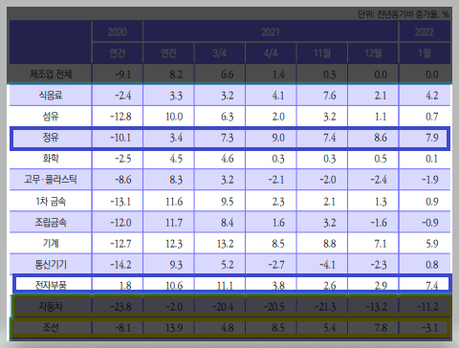Select the 4/4 quarter column header
This screenshot has width=459, height=348.
271,53
